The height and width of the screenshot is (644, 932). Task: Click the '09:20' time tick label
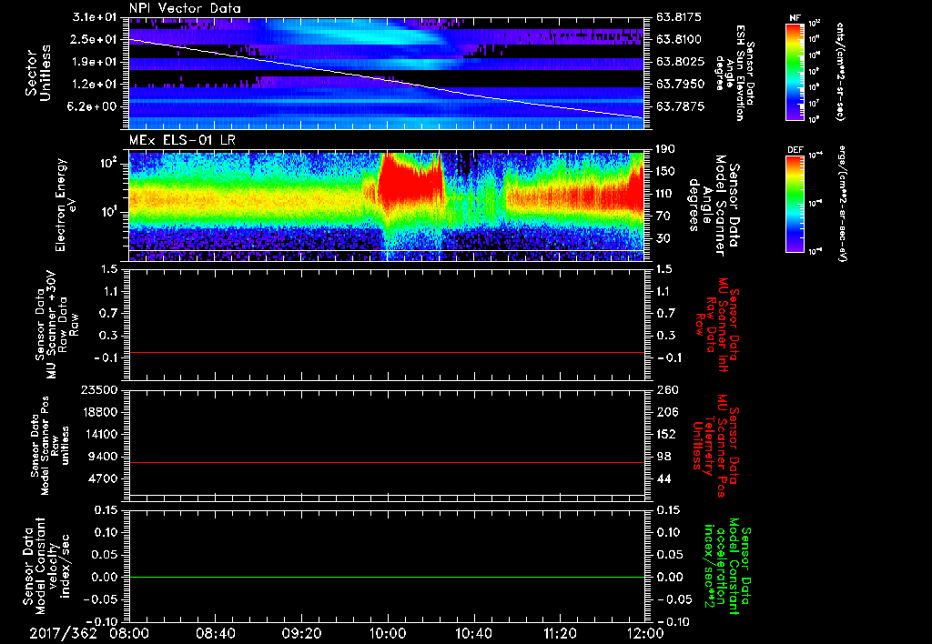click(300, 633)
